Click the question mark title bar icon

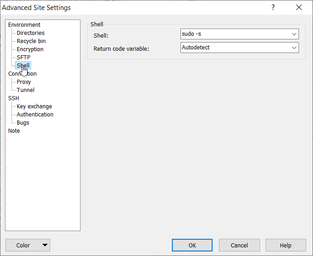pyautogui.click(x=273, y=8)
